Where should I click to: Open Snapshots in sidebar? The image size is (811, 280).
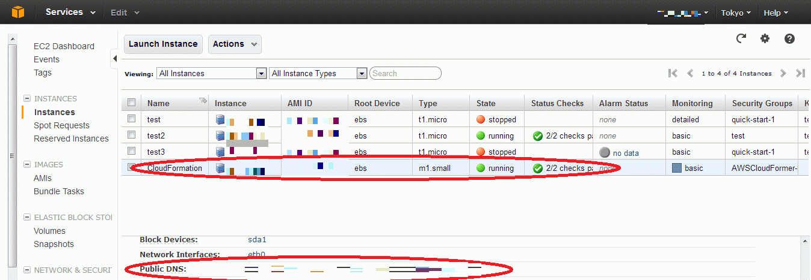tap(54, 244)
